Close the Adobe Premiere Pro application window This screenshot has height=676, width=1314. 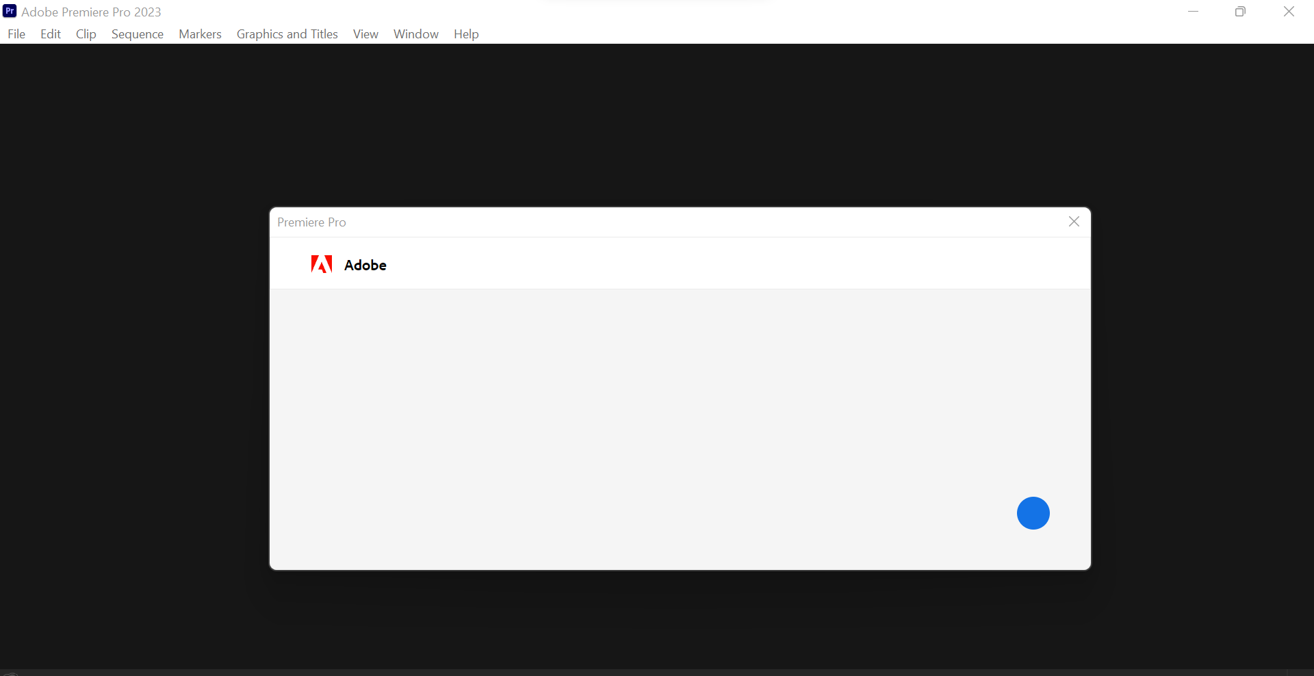click(x=1289, y=11)
